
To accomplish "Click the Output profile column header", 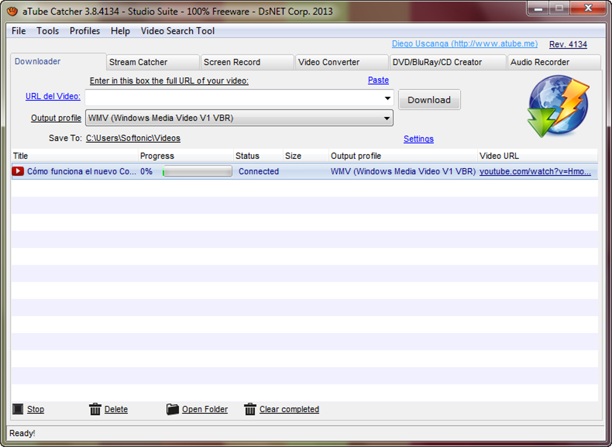I will pyautogui.click(x=403, y=156).
